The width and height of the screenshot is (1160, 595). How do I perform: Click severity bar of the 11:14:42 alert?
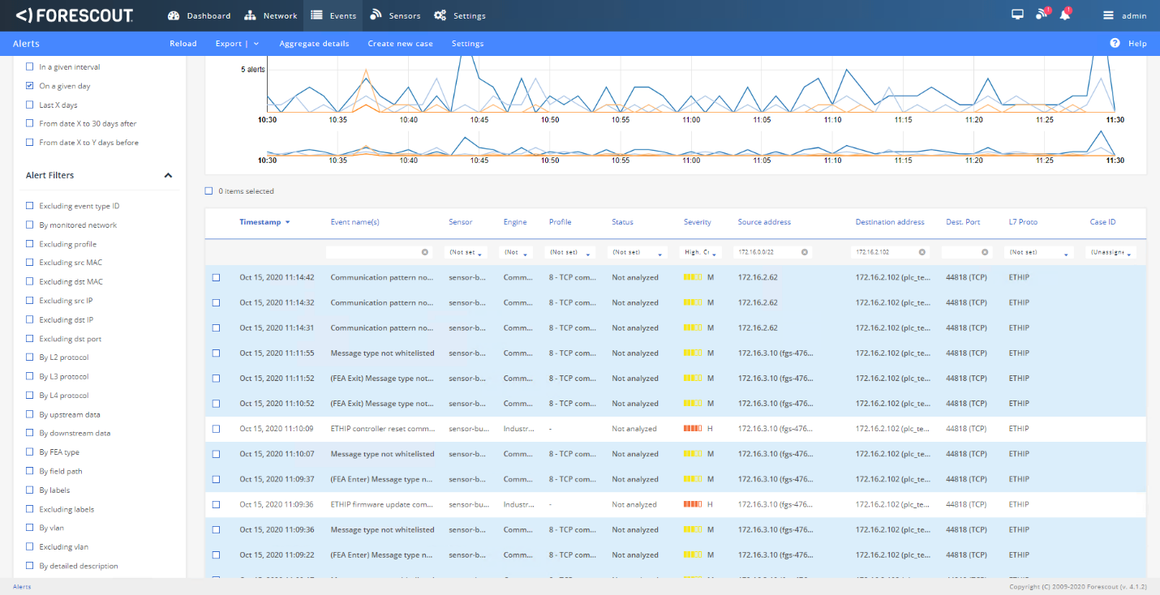693,277
